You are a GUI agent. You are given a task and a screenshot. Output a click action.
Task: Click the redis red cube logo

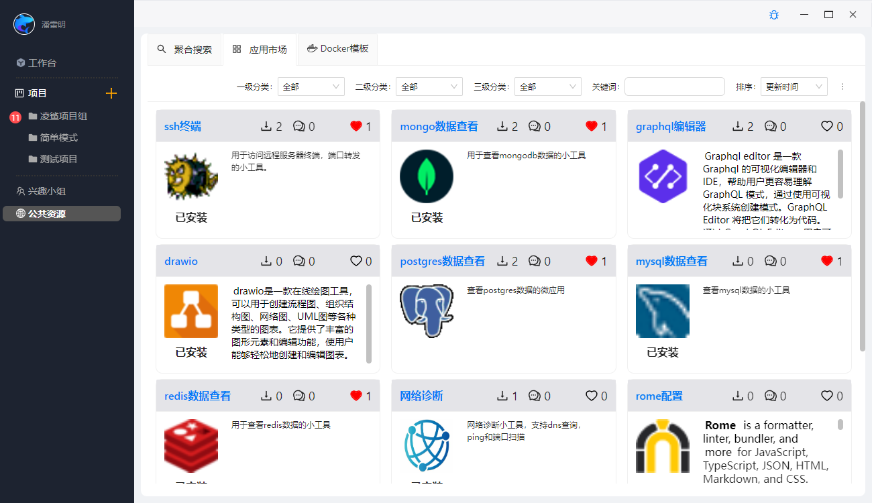191,446
